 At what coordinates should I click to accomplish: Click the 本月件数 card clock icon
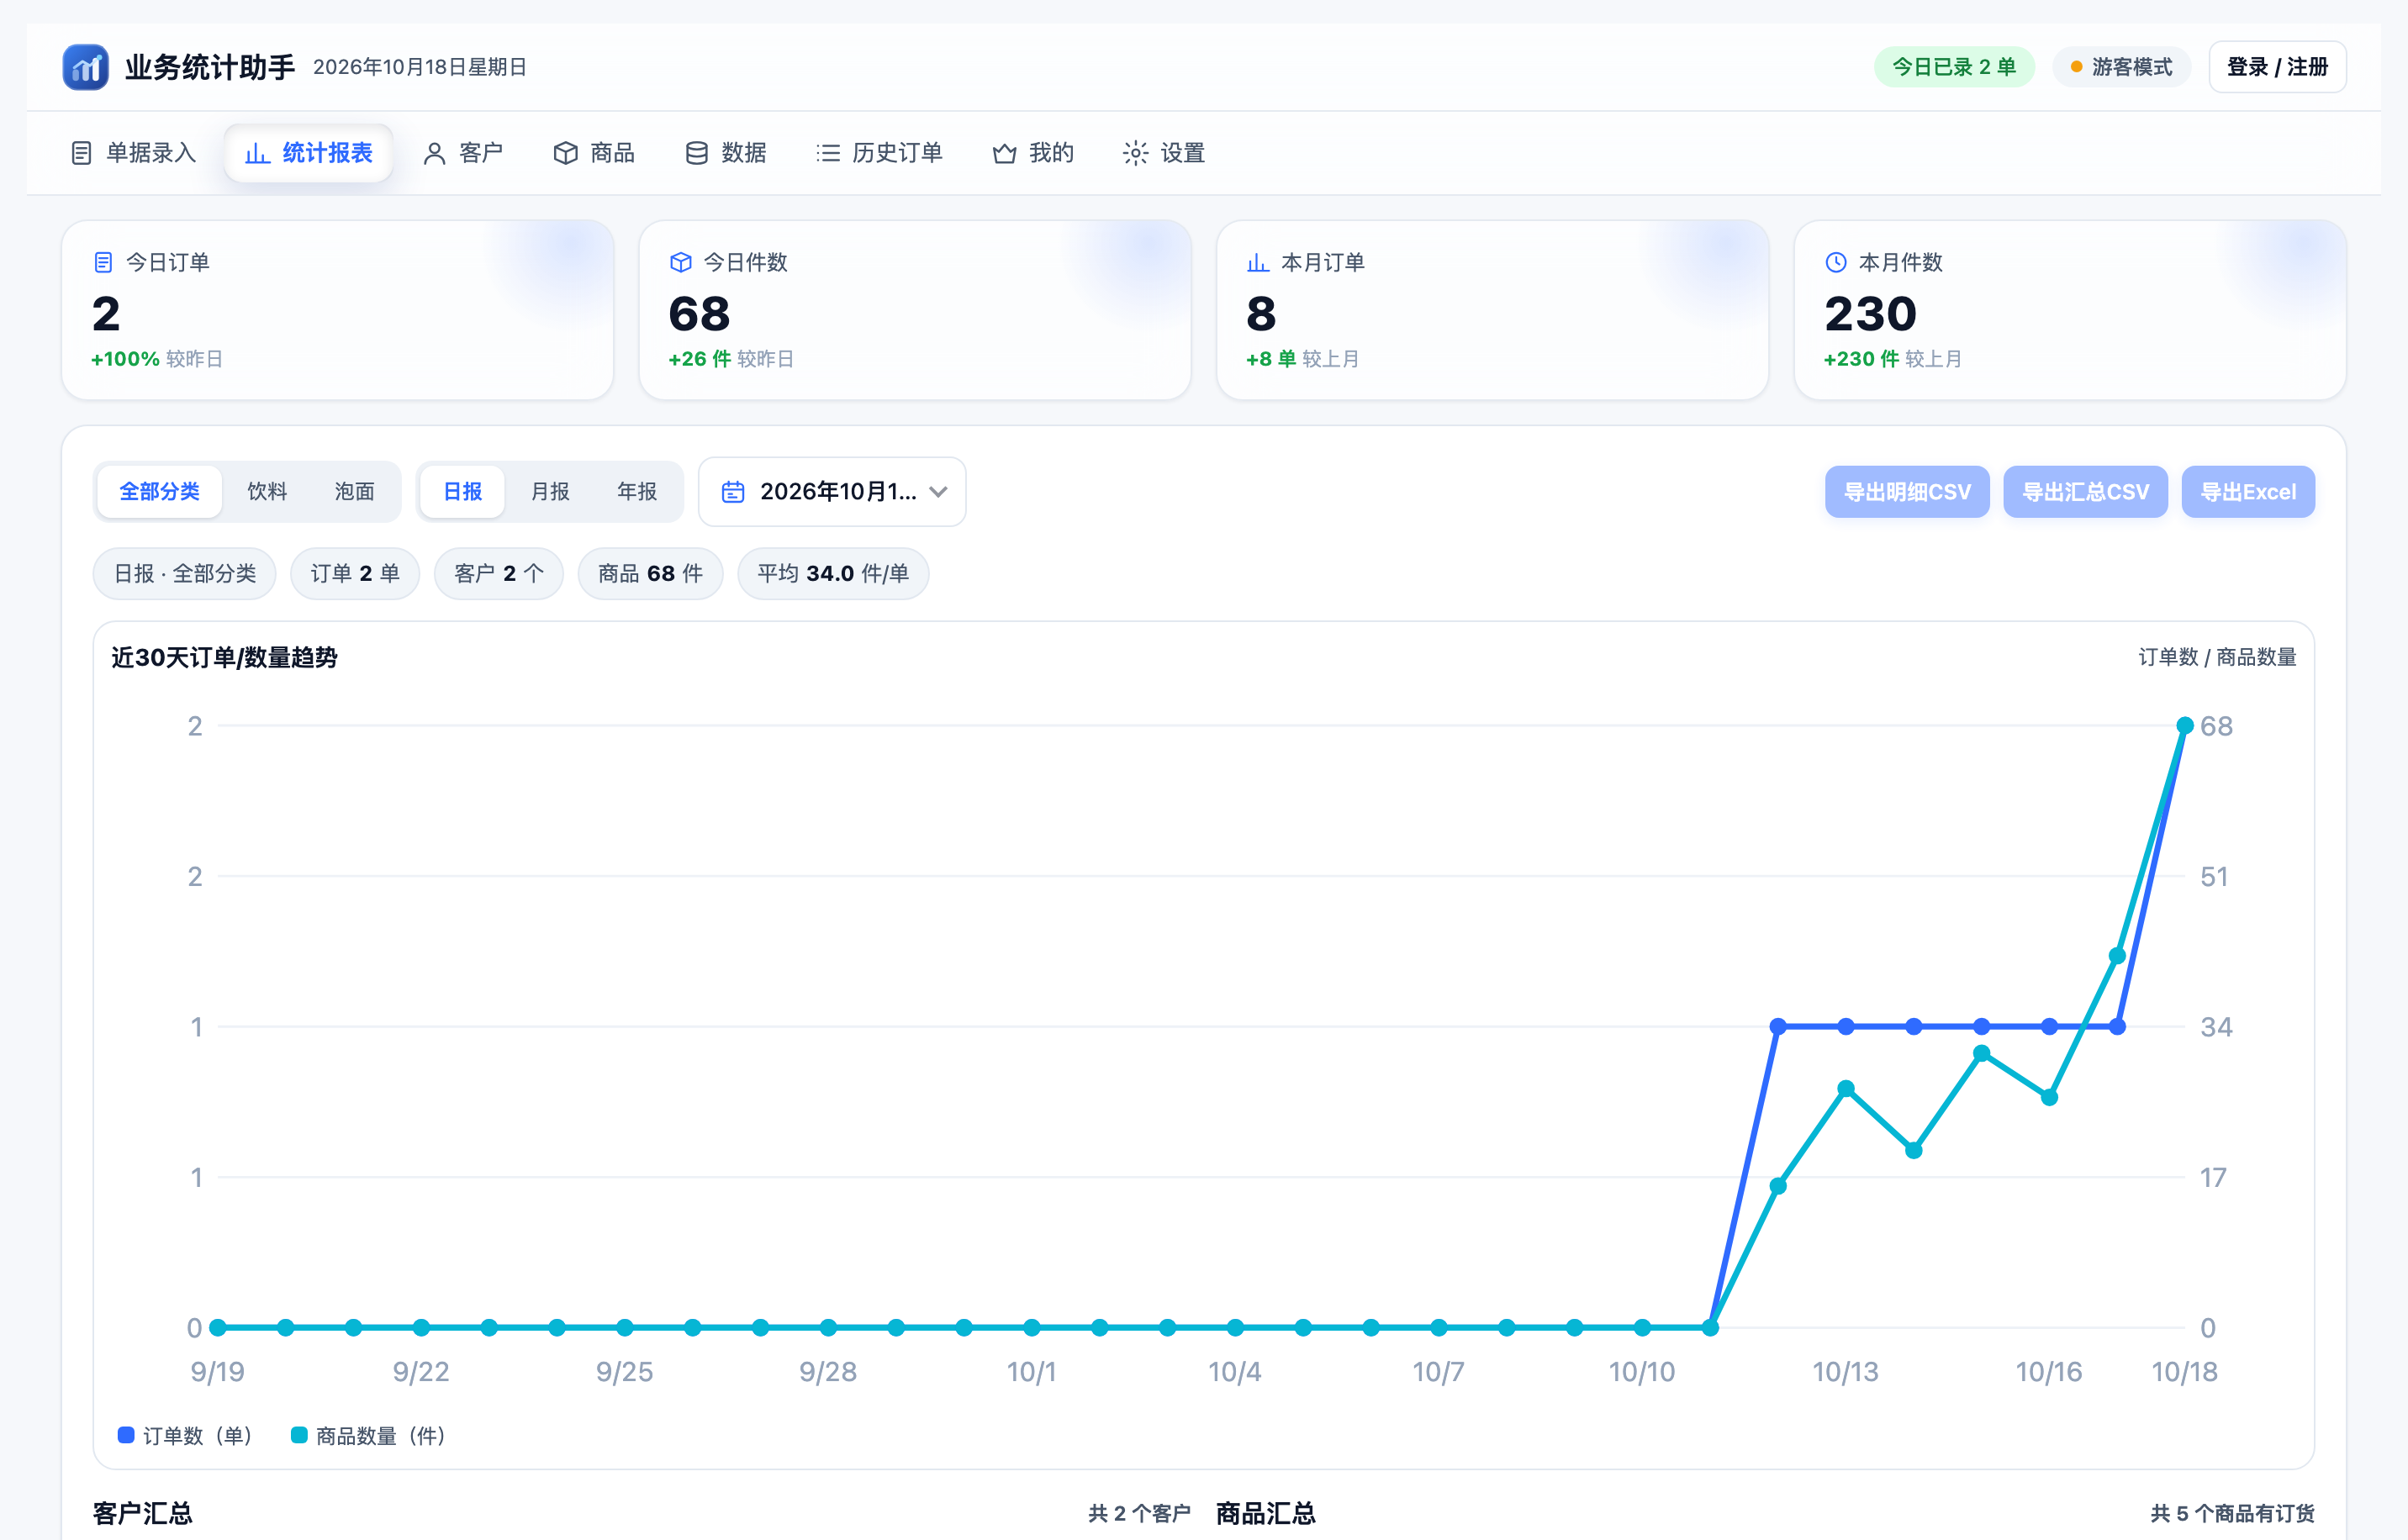pyautogui.click(x=1836, y=262)
